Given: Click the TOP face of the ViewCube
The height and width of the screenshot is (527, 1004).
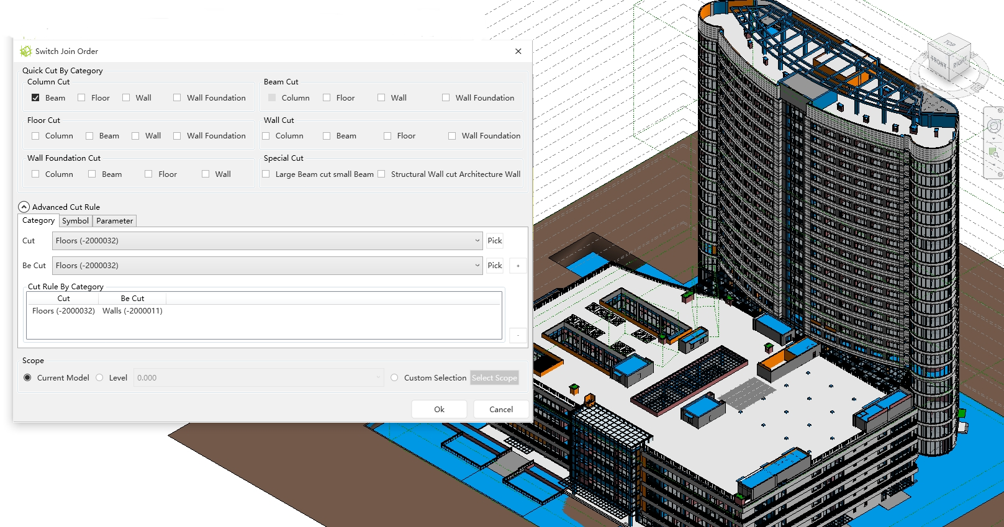Looking at the screenshot, I should click(949, 44).
